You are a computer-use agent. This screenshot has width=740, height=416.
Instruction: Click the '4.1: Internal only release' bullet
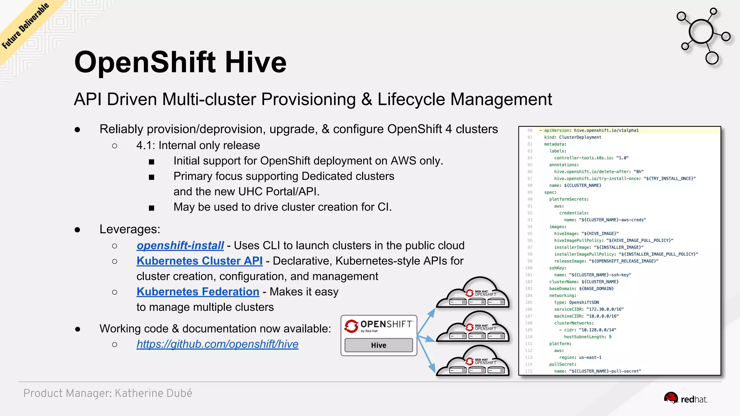[x=198, y=145]
